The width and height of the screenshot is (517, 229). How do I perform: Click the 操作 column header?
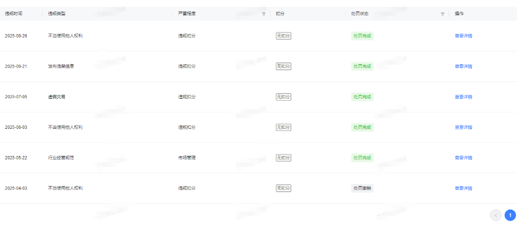click(459, 13)
